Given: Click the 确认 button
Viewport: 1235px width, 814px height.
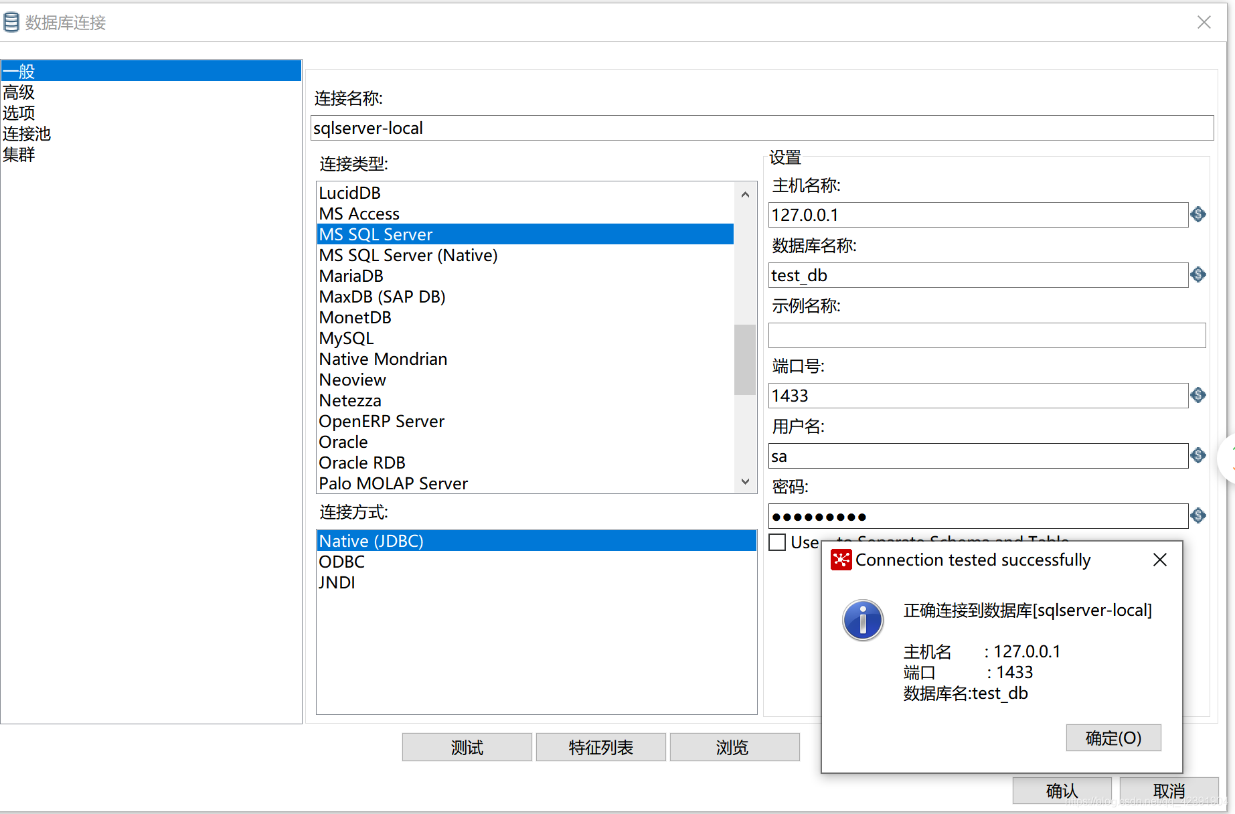Looking at the screenshot, I should 1062,791.
